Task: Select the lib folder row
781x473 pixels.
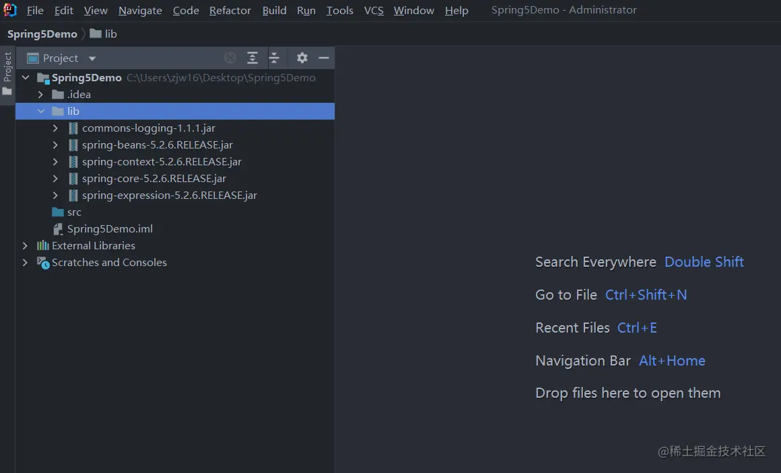Action: [175, 112]
